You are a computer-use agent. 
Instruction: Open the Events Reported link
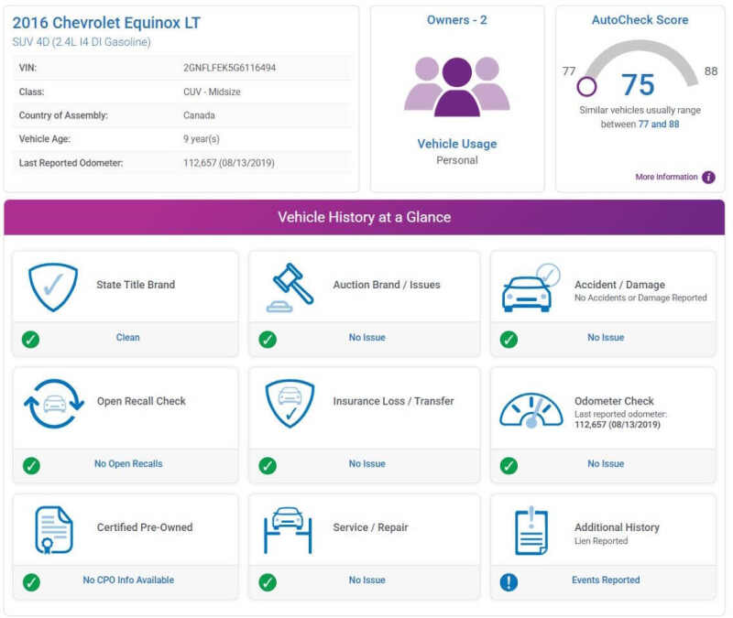click(x=606, y=580)
